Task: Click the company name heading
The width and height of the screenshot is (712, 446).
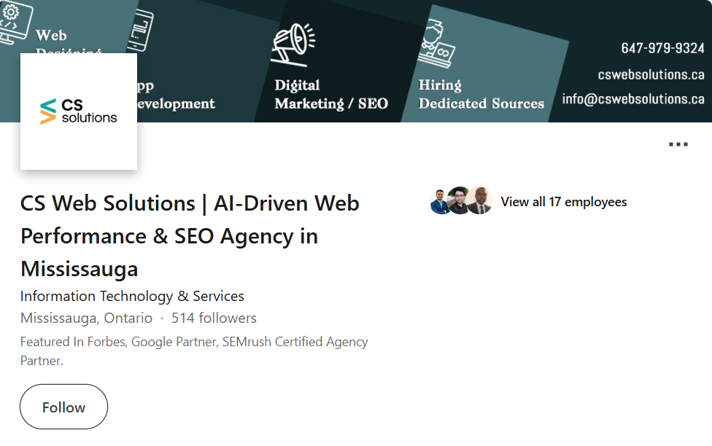Action: [190, 236]
